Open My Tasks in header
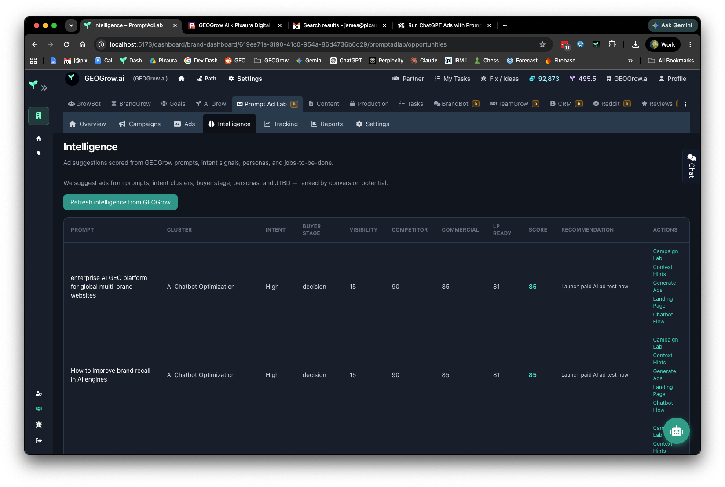The width and height of the screenshot is (725, 487). pos(452,79)
